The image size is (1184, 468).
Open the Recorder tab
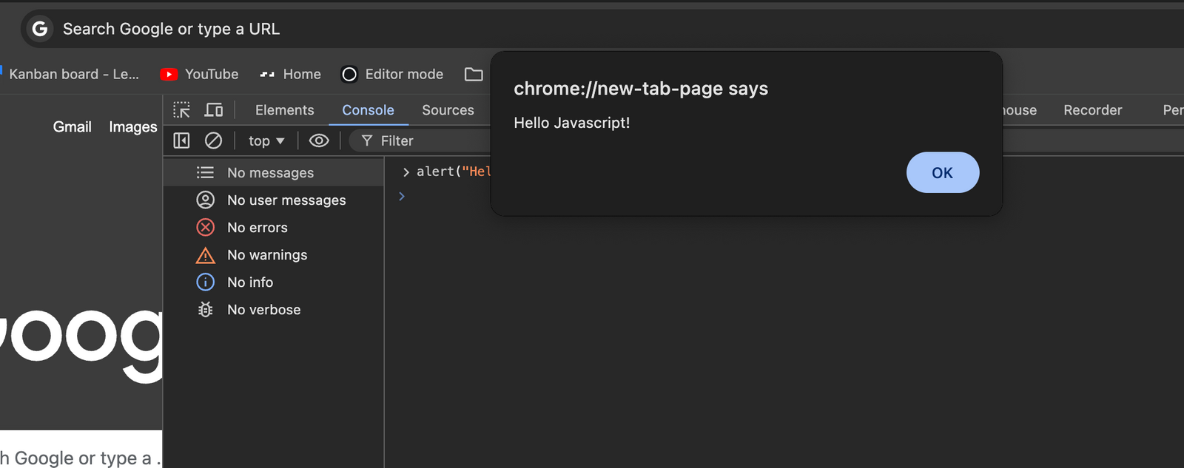[1092, 110]
